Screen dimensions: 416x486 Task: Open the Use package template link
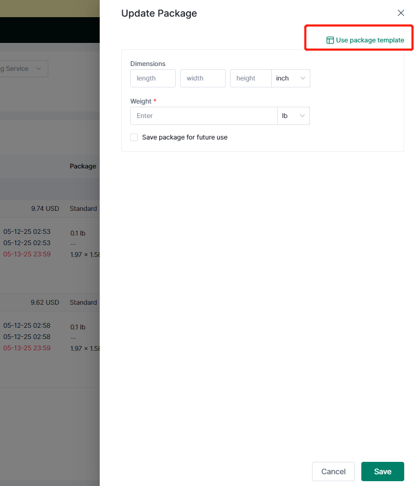pos(369,40)
